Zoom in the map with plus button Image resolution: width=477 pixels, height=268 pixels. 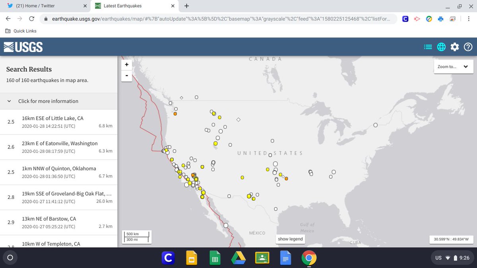click(126, 64)
